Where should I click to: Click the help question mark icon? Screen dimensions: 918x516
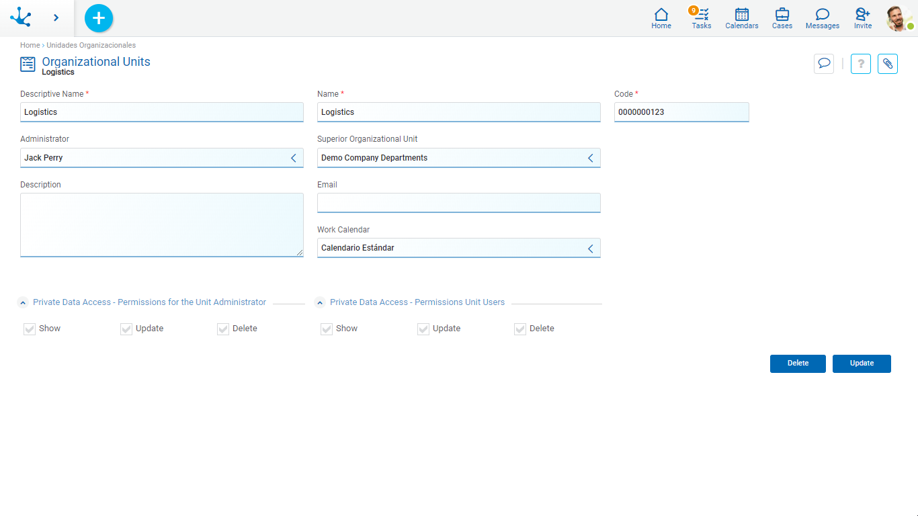(861, 64)
